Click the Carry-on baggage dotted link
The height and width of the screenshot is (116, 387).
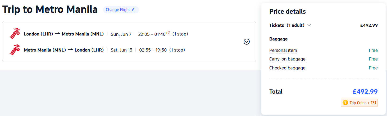coord(287,59)
